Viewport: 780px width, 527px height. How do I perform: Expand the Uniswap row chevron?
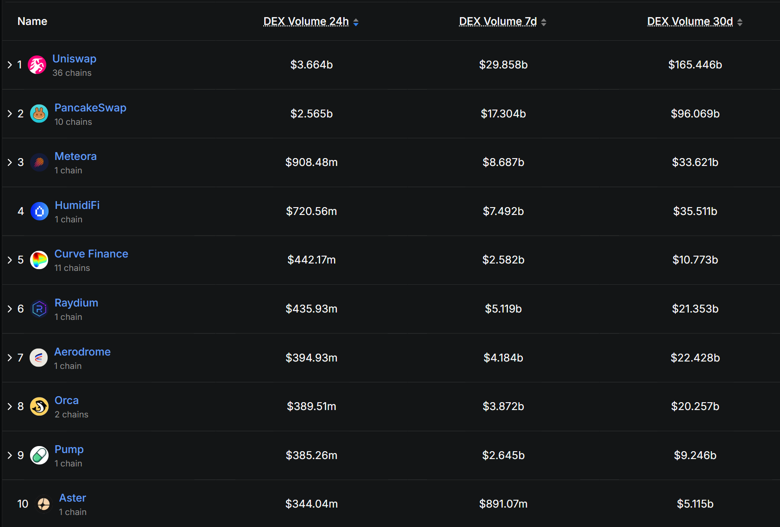(x=10, y=65)
